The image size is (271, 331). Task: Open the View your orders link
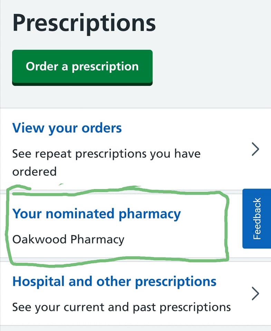pos(67,128)
